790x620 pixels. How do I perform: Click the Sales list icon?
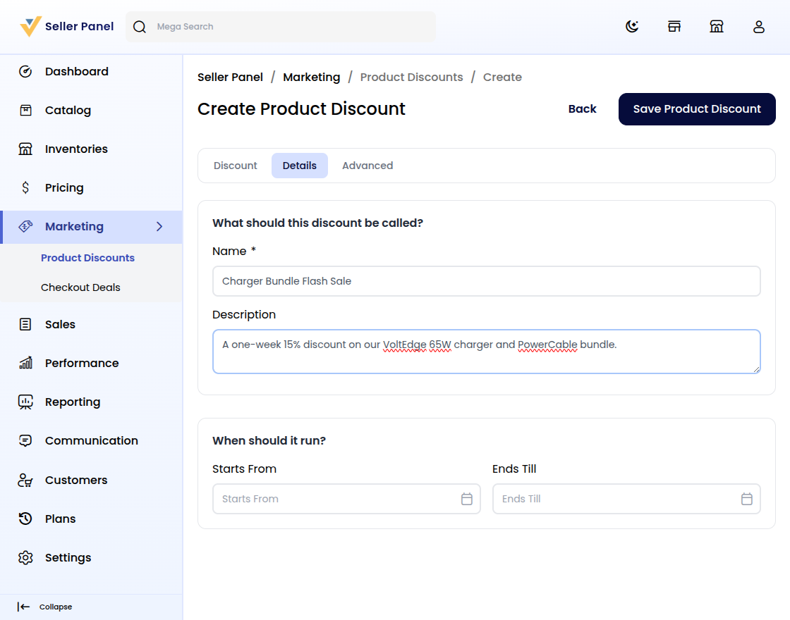pyautogui.click(x=25, y=325)
